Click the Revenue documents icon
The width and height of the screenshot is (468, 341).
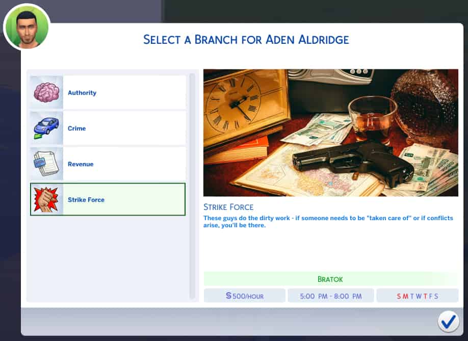(x=46, y=164)
